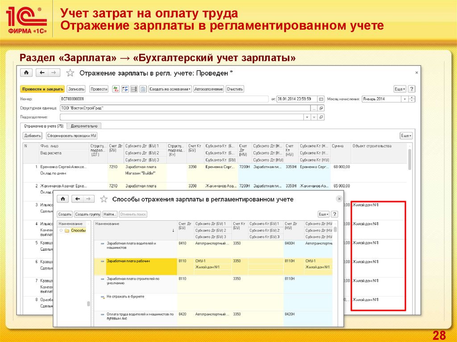
Task: Show Дт/Кт postings of the document
Action: point(116,89)
